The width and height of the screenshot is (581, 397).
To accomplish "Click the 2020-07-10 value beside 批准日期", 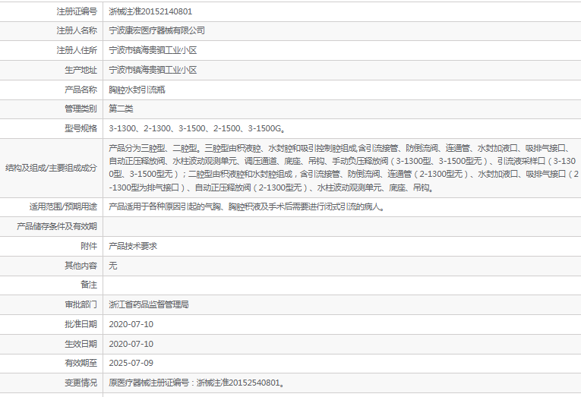I will pyautogui.click(x=131, y=324).
